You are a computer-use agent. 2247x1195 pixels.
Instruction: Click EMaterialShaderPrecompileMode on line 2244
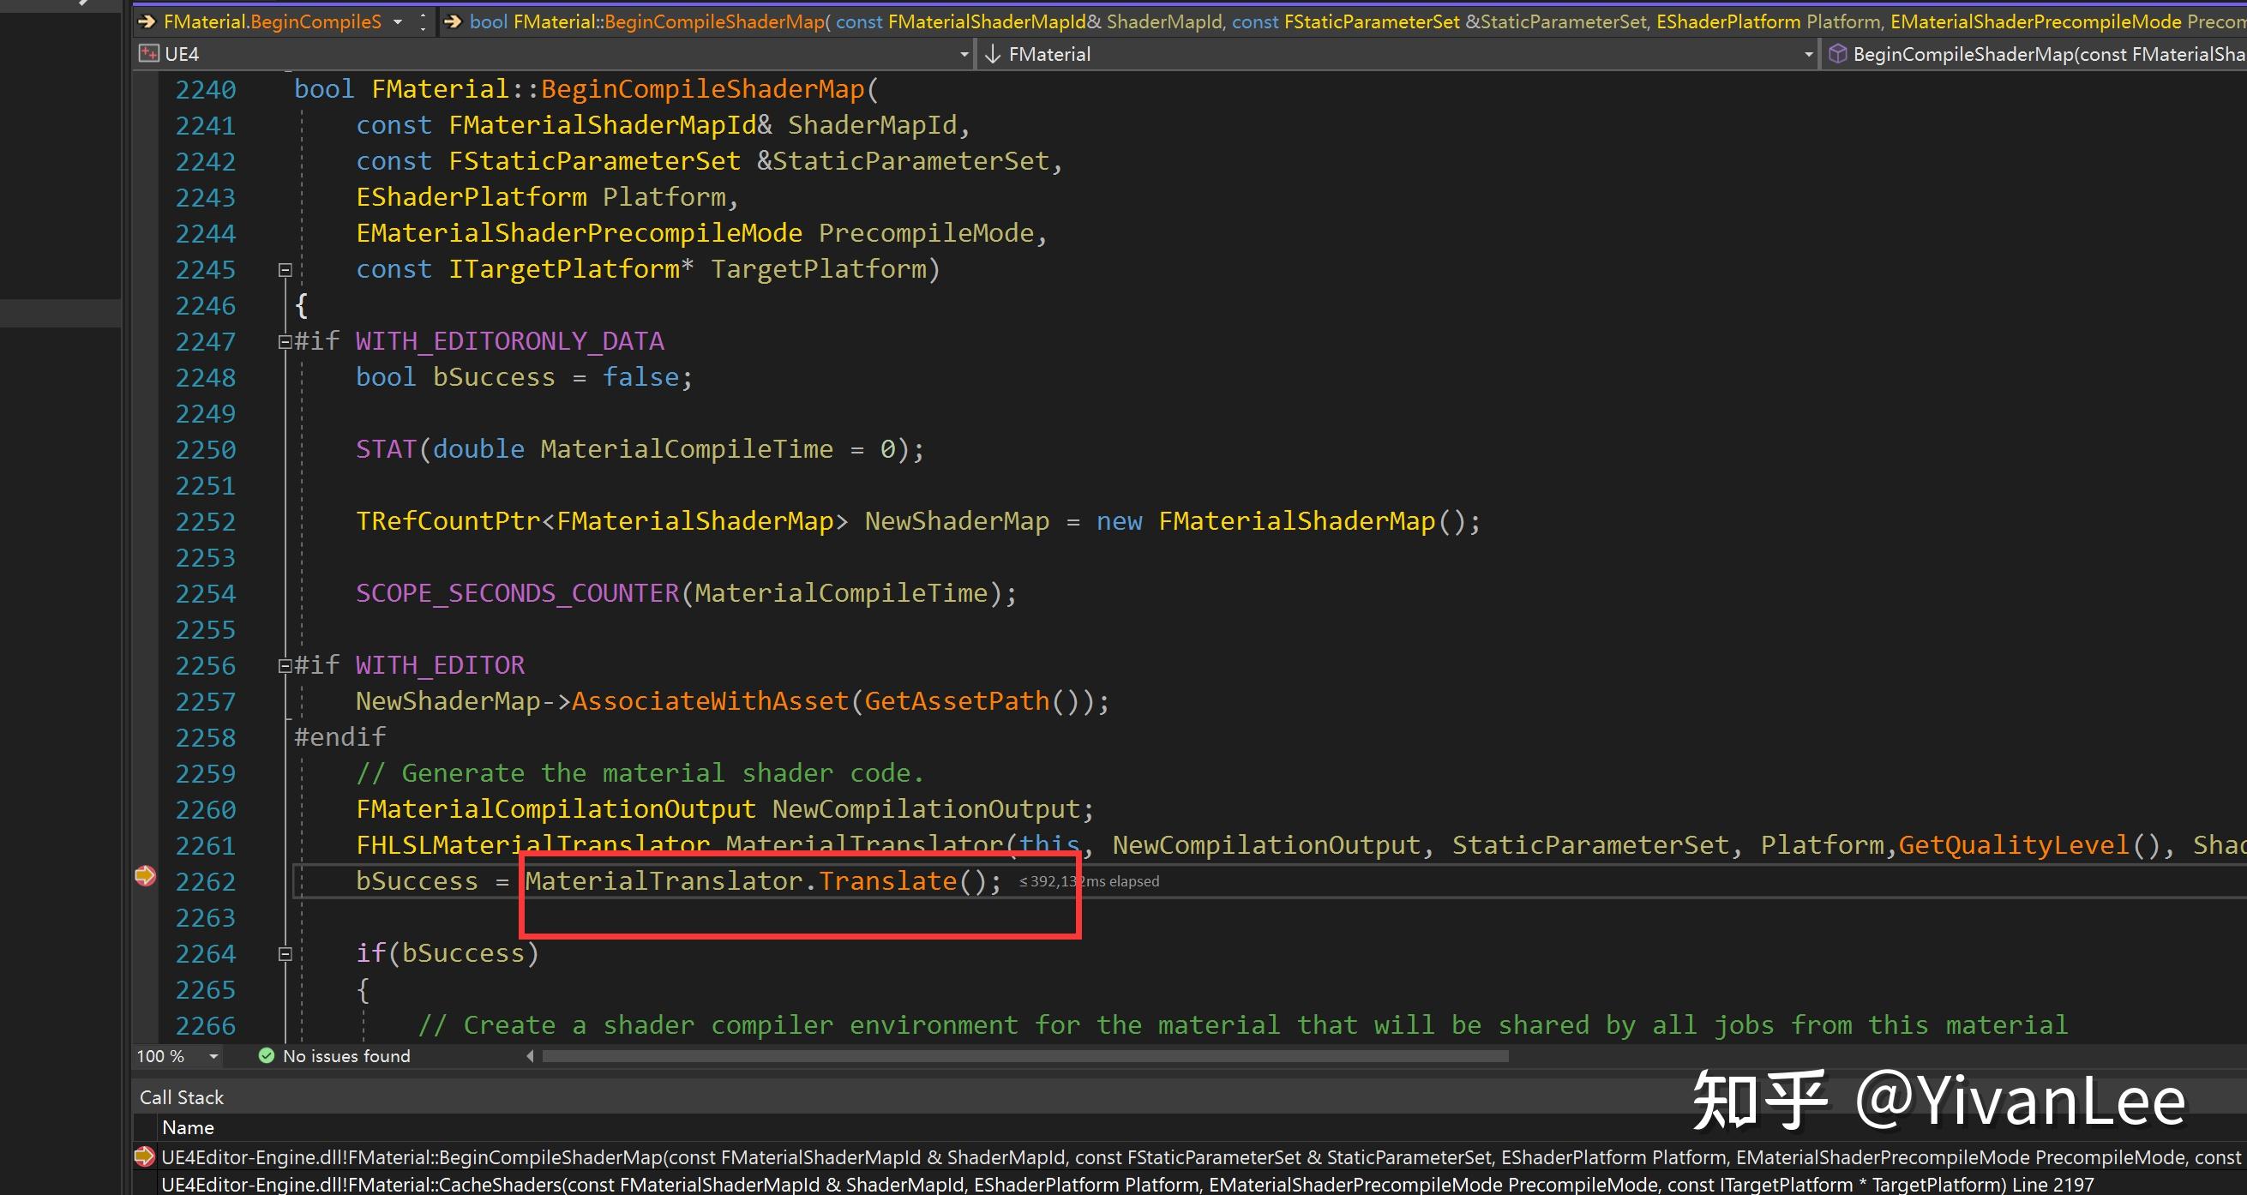point(580,233)
